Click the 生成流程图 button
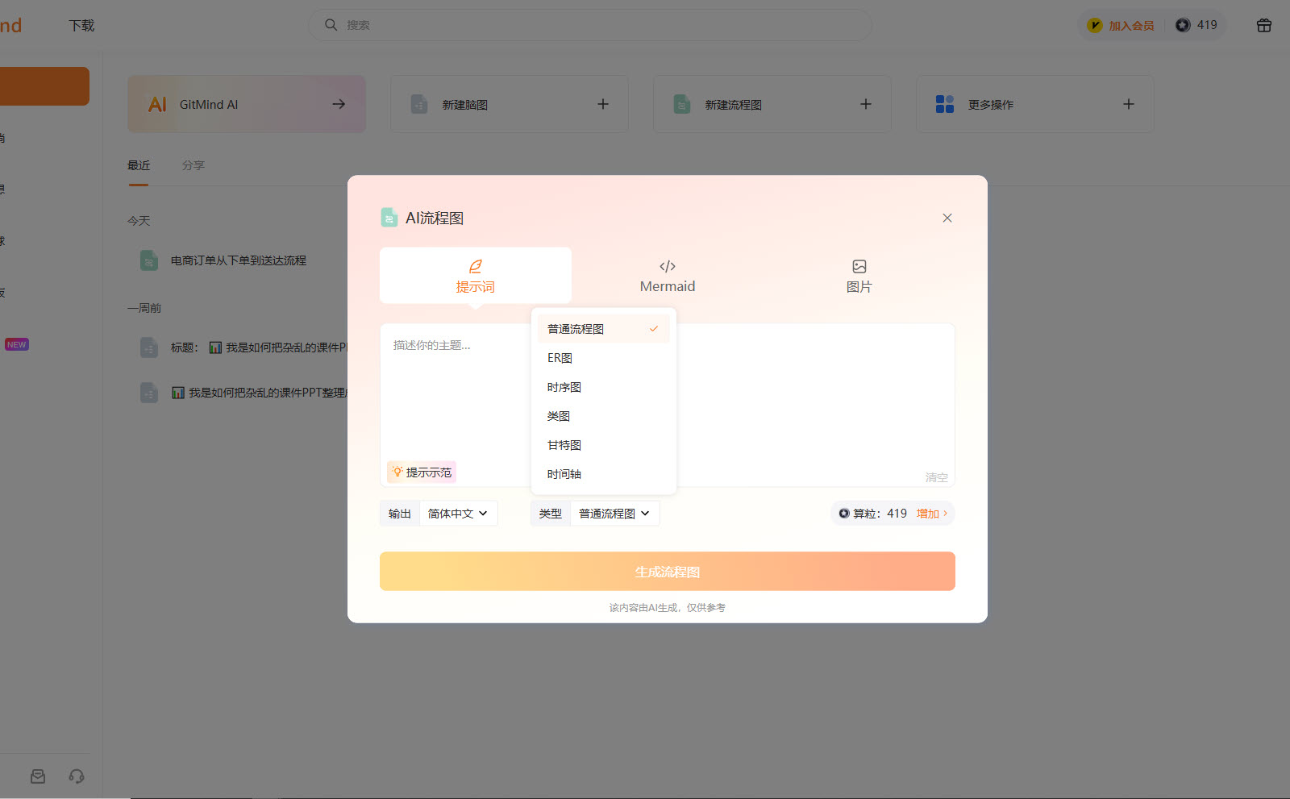The image size is (1290, 799). 668,572
